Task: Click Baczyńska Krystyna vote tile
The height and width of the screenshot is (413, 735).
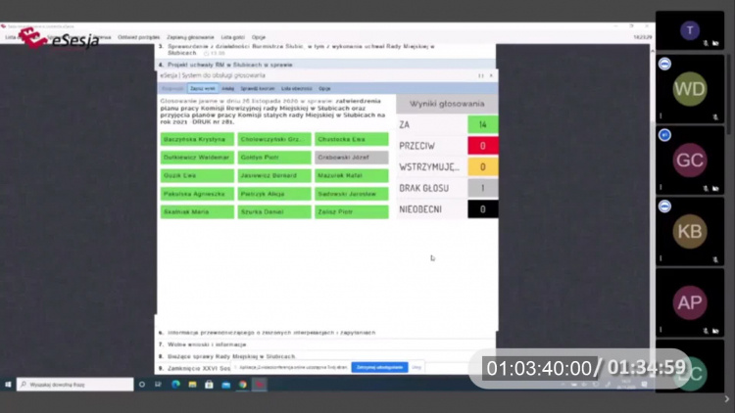Action: click(197, 139)
